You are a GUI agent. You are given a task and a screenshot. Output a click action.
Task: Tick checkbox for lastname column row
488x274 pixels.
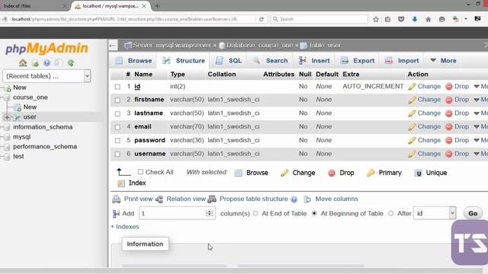click(x=117, y=113)
